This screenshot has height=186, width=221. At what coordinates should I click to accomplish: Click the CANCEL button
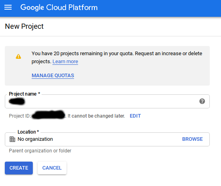pos(52,168)
